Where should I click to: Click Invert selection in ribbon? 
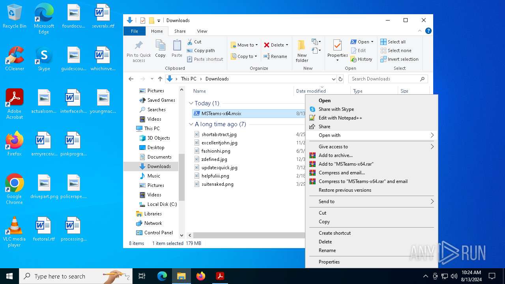399,59
